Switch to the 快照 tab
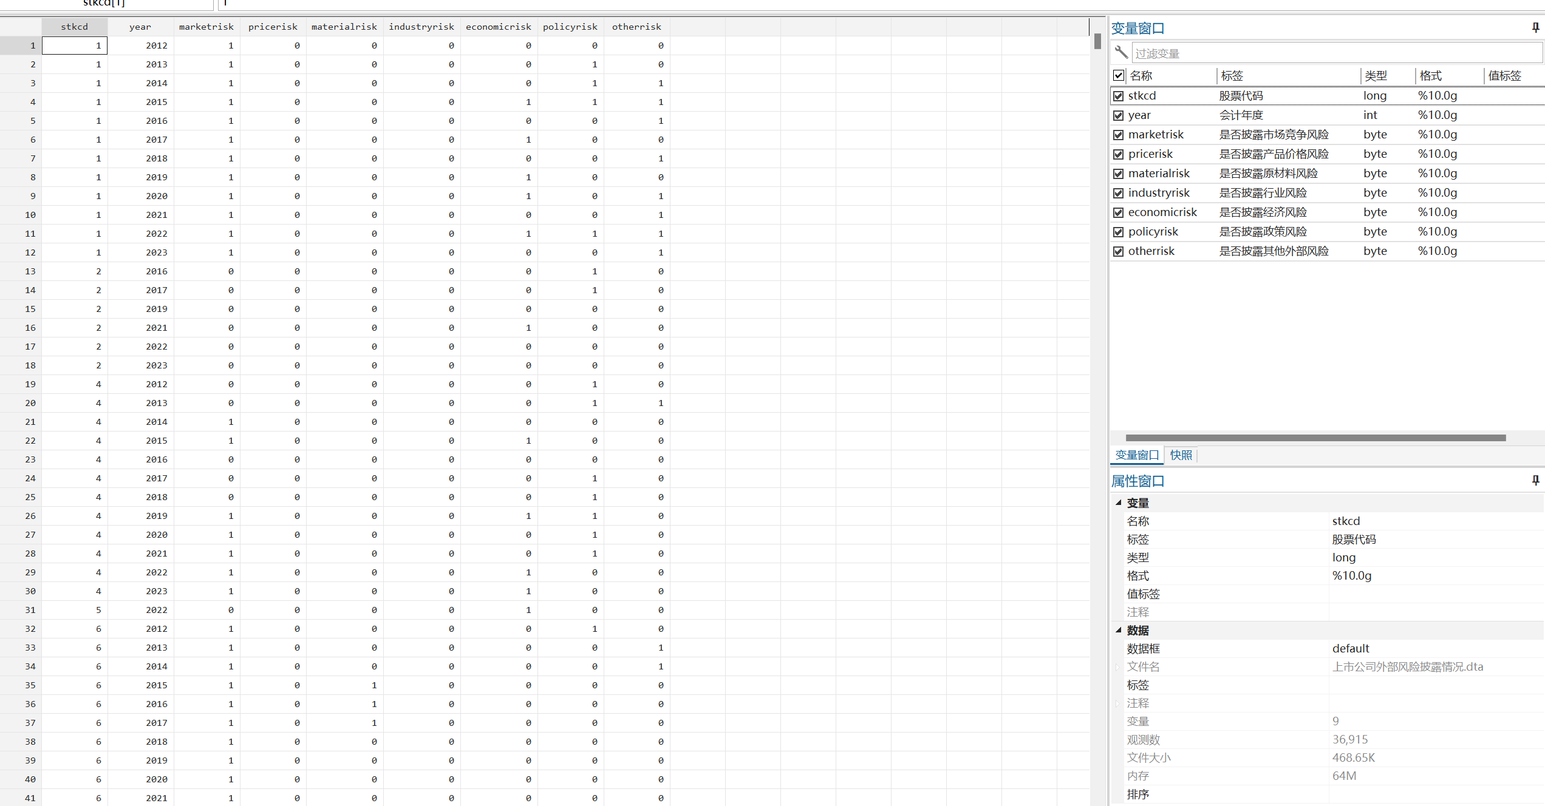 tap(1181, 455)
